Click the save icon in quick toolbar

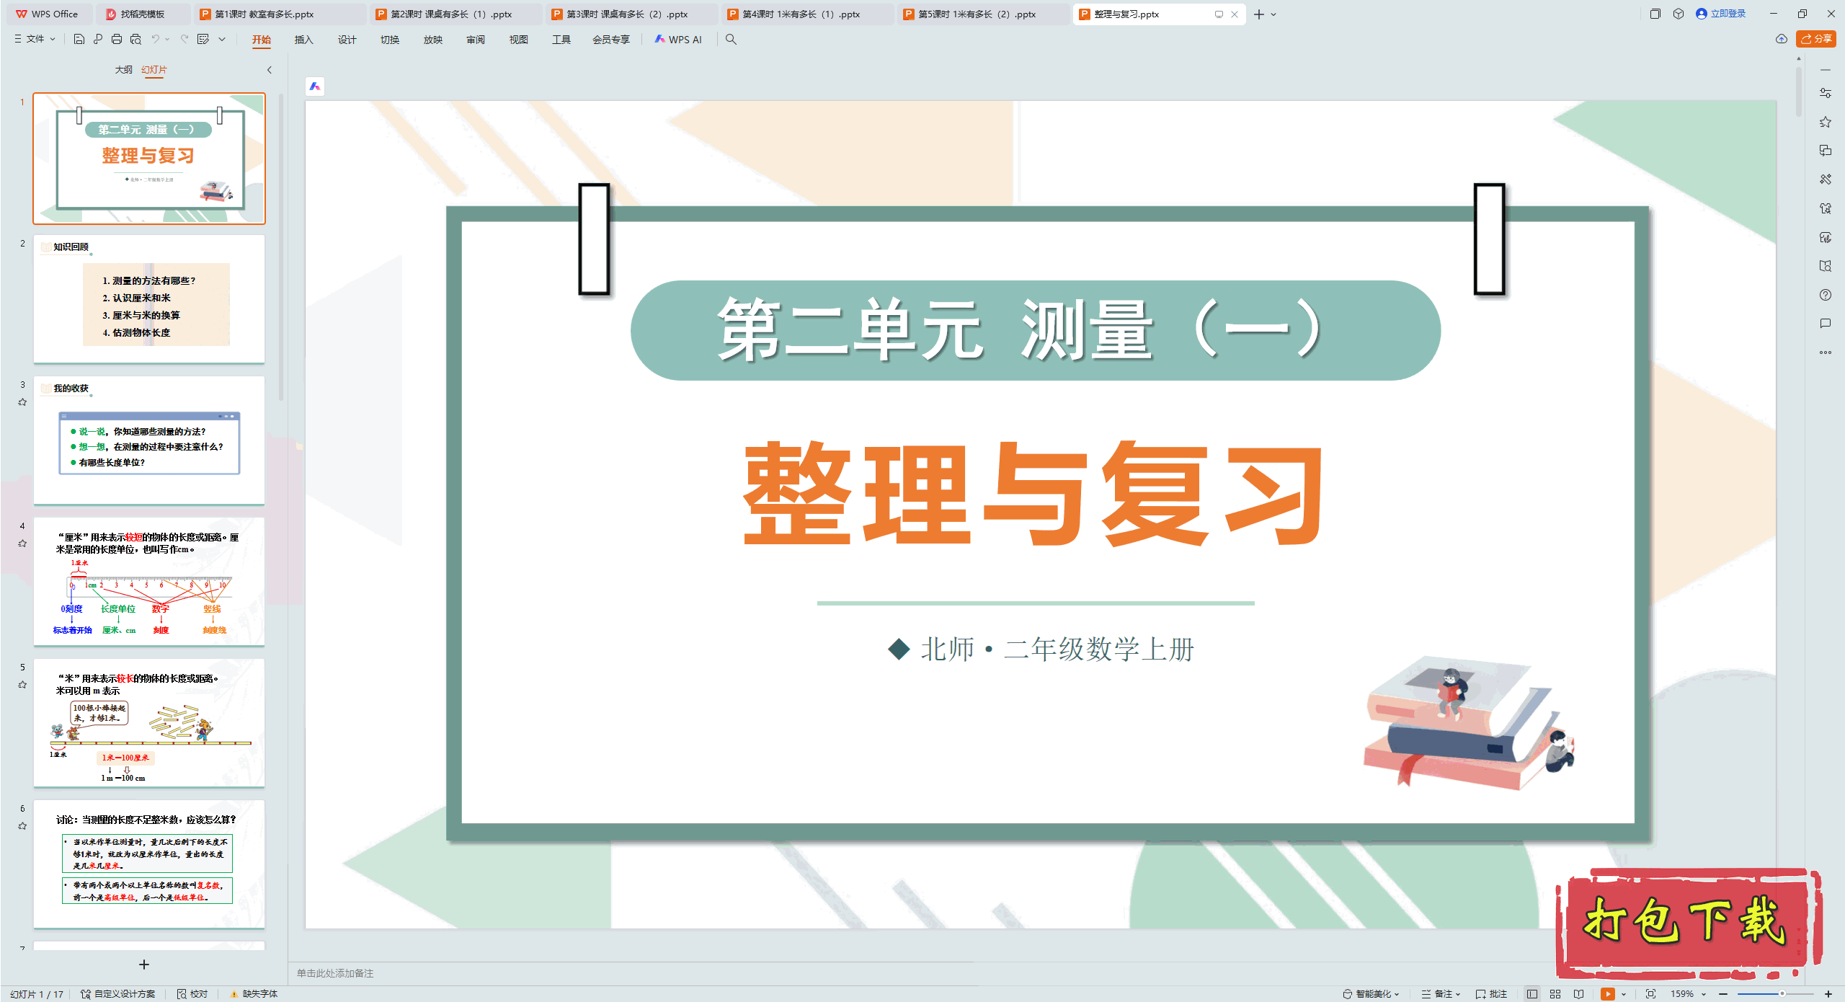79,40
